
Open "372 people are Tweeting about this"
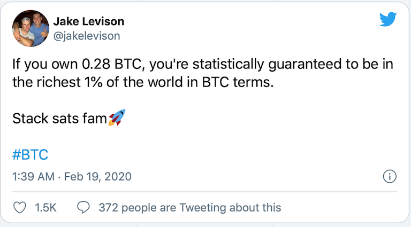pos(189,207)
